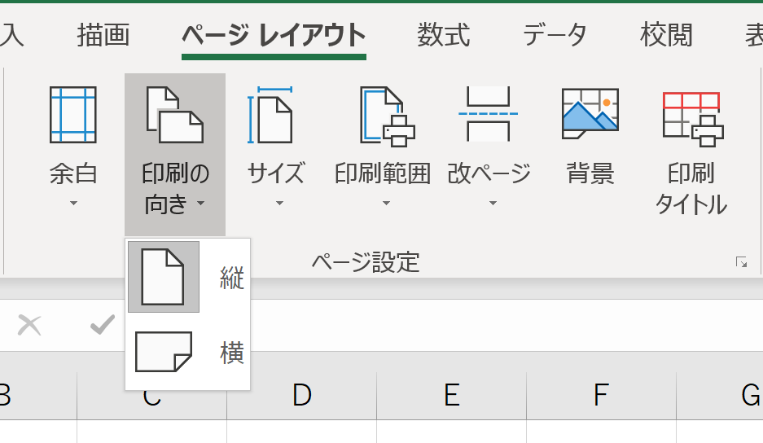This screenshot has height=443, width=763.
Task: Switch to the データ tab
Action: click(555, 35)
